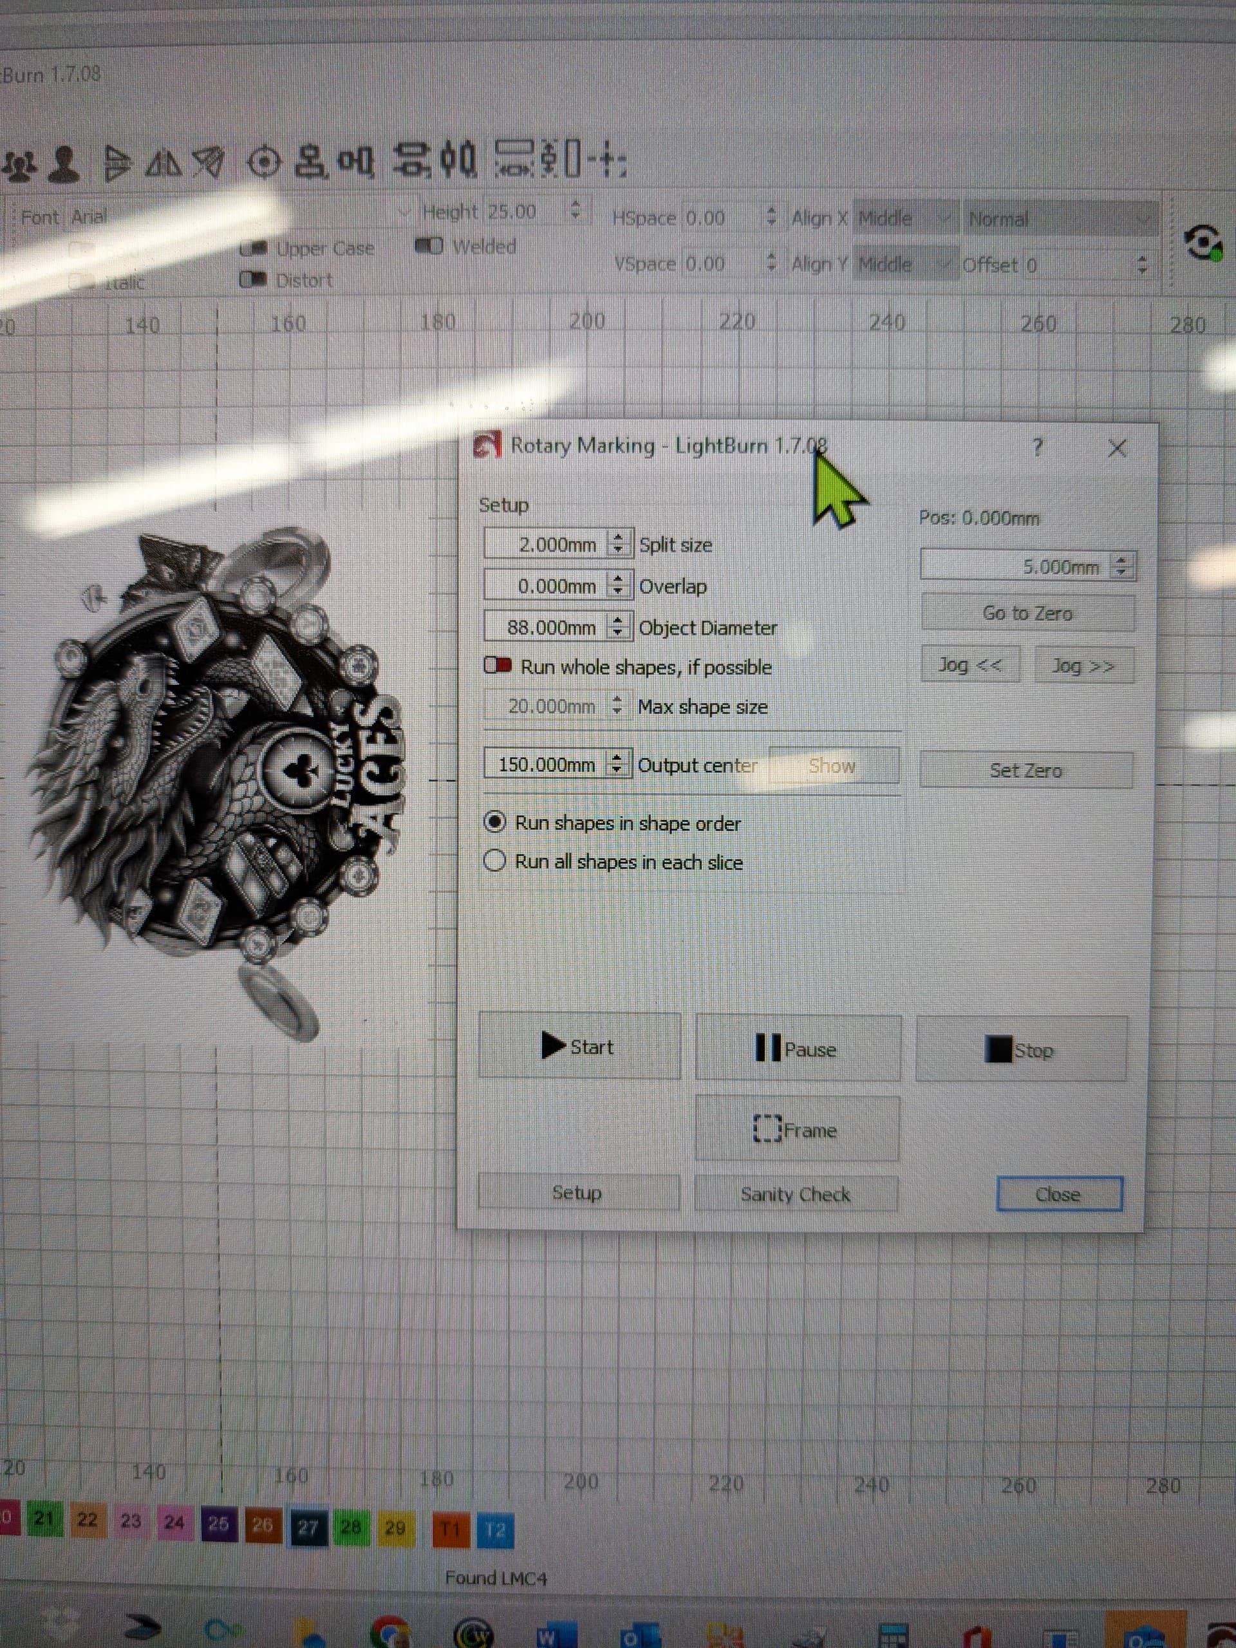Click the Stop button
Image resolution: width=1236 pixels, height=1648 pixels.
pyautogui.click(x=1022, y=1050)
